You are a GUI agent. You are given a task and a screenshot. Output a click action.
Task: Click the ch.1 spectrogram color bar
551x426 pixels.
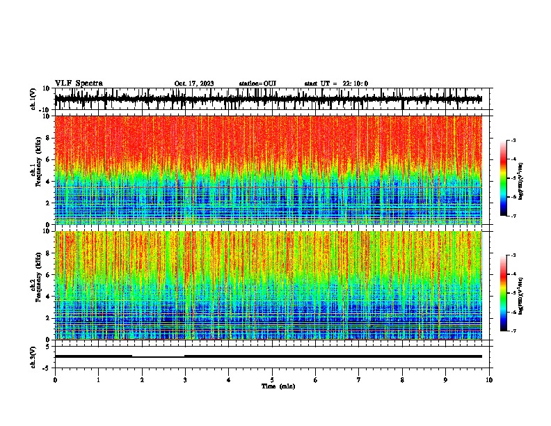504,178
